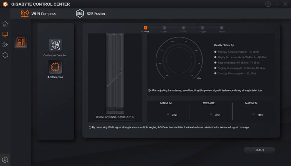Select step 2 Left marker
Screen dimensions: 291x166
coord(165,28)
